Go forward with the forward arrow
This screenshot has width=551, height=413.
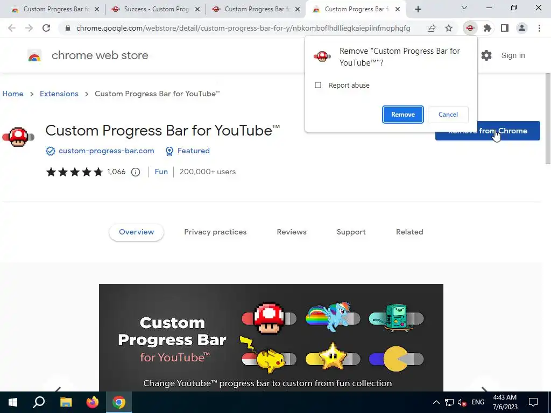(29, 28)
